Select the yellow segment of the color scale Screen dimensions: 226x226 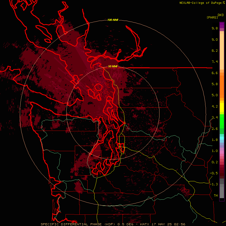point(222,107)
